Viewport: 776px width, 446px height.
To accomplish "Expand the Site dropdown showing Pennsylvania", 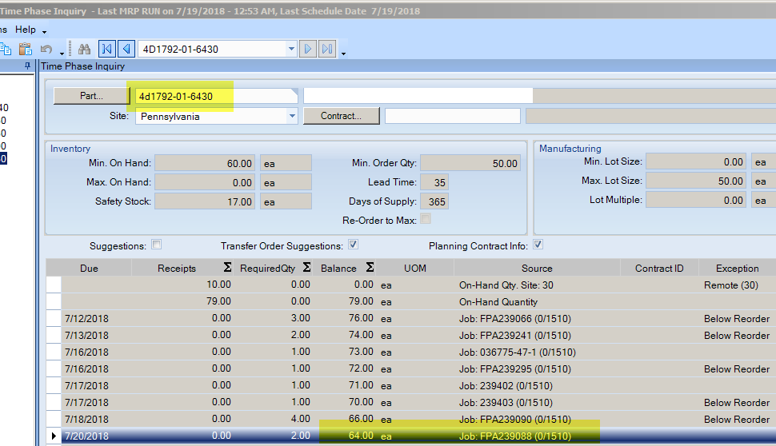I will [x=291, y=116].
